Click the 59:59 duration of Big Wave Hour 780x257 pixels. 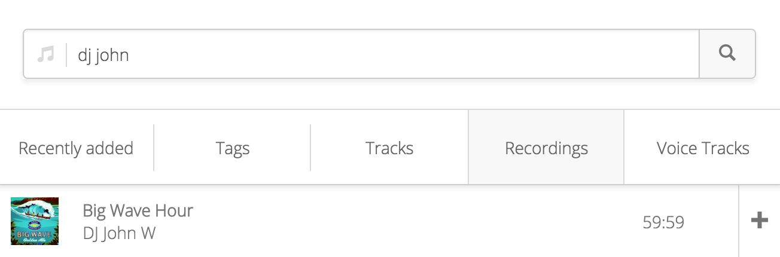[663, 222]
